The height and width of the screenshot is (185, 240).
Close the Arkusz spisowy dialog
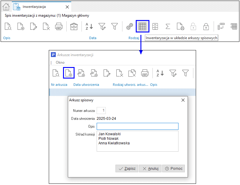[x=183, y=100]
